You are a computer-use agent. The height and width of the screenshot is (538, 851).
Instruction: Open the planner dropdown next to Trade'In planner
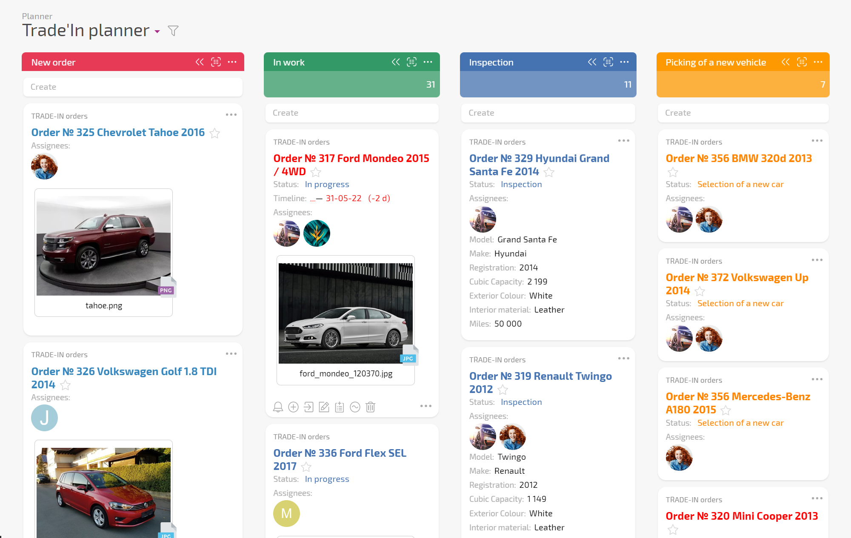tap(157, 31)
